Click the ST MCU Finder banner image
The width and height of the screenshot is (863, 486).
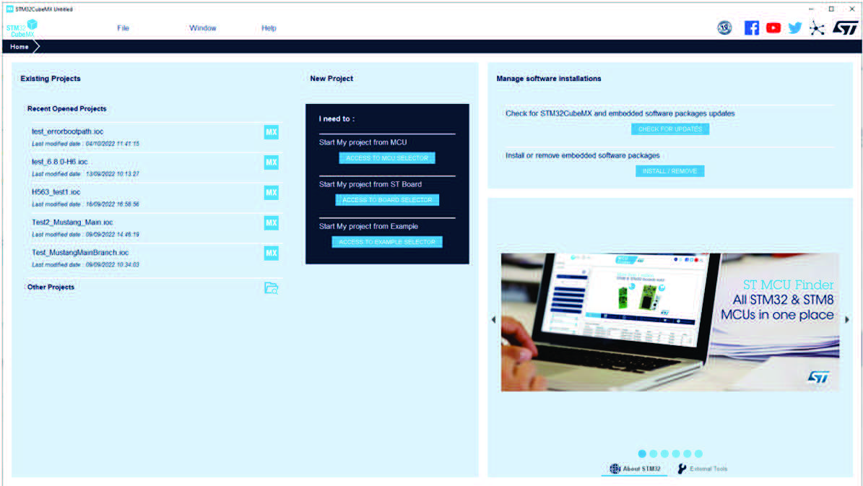point(669,322)
